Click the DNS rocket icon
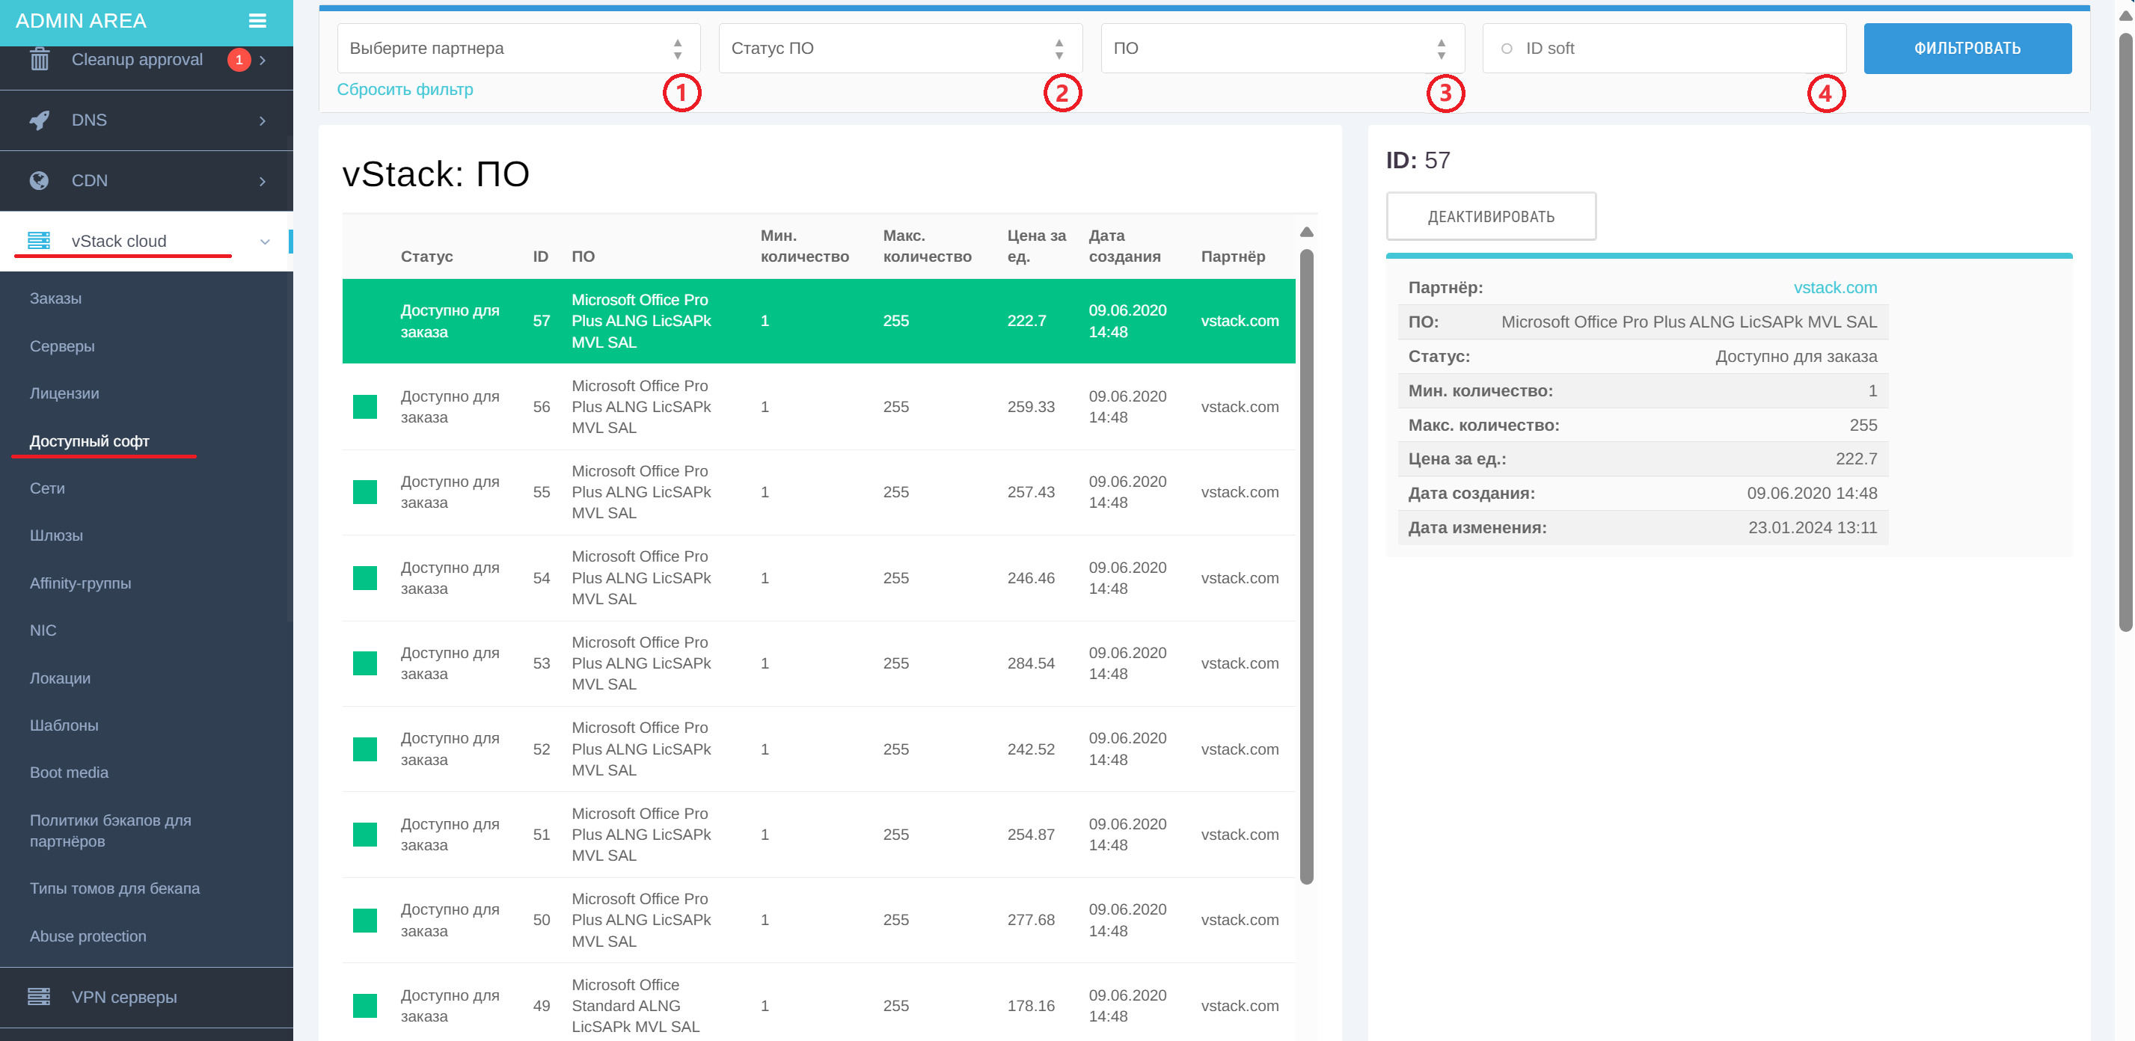This screenshot has height=1041, width=2135. click(x=39, y=120)
